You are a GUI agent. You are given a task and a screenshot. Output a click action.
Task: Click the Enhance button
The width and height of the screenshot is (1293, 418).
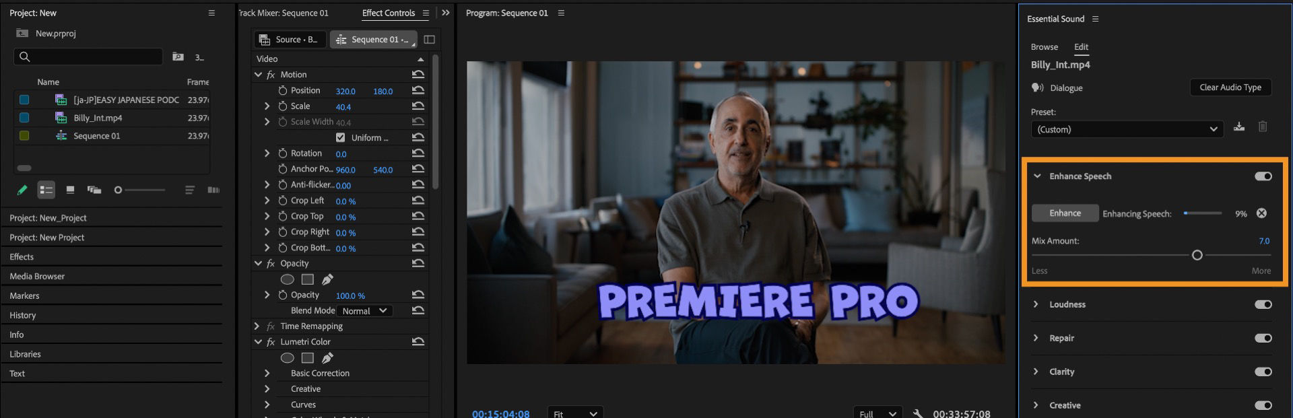click(x=1065, y=213)
